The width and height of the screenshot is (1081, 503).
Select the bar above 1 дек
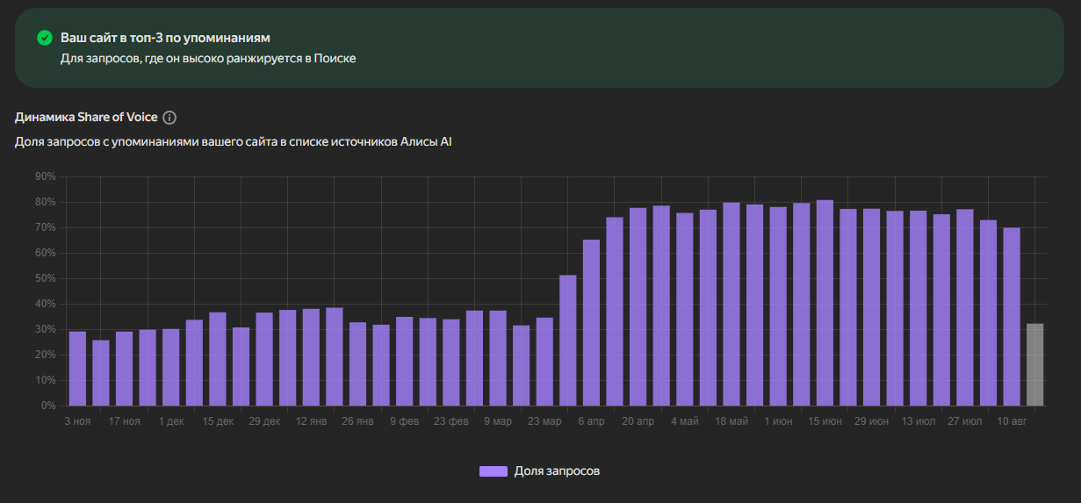click(x=171, y=368)
